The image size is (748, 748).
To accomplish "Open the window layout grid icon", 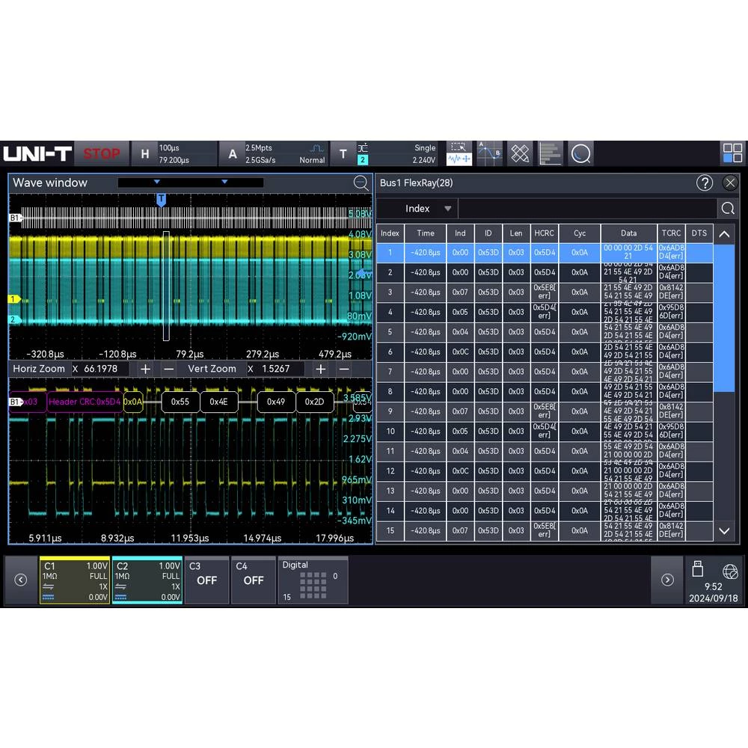I will (732, 153).
